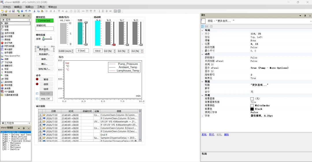Viewport: 312px width, 162px height.
Task: Expand the 最小尺寸 minimum size property
Action: pyautogui.click(x=202, y=51)
